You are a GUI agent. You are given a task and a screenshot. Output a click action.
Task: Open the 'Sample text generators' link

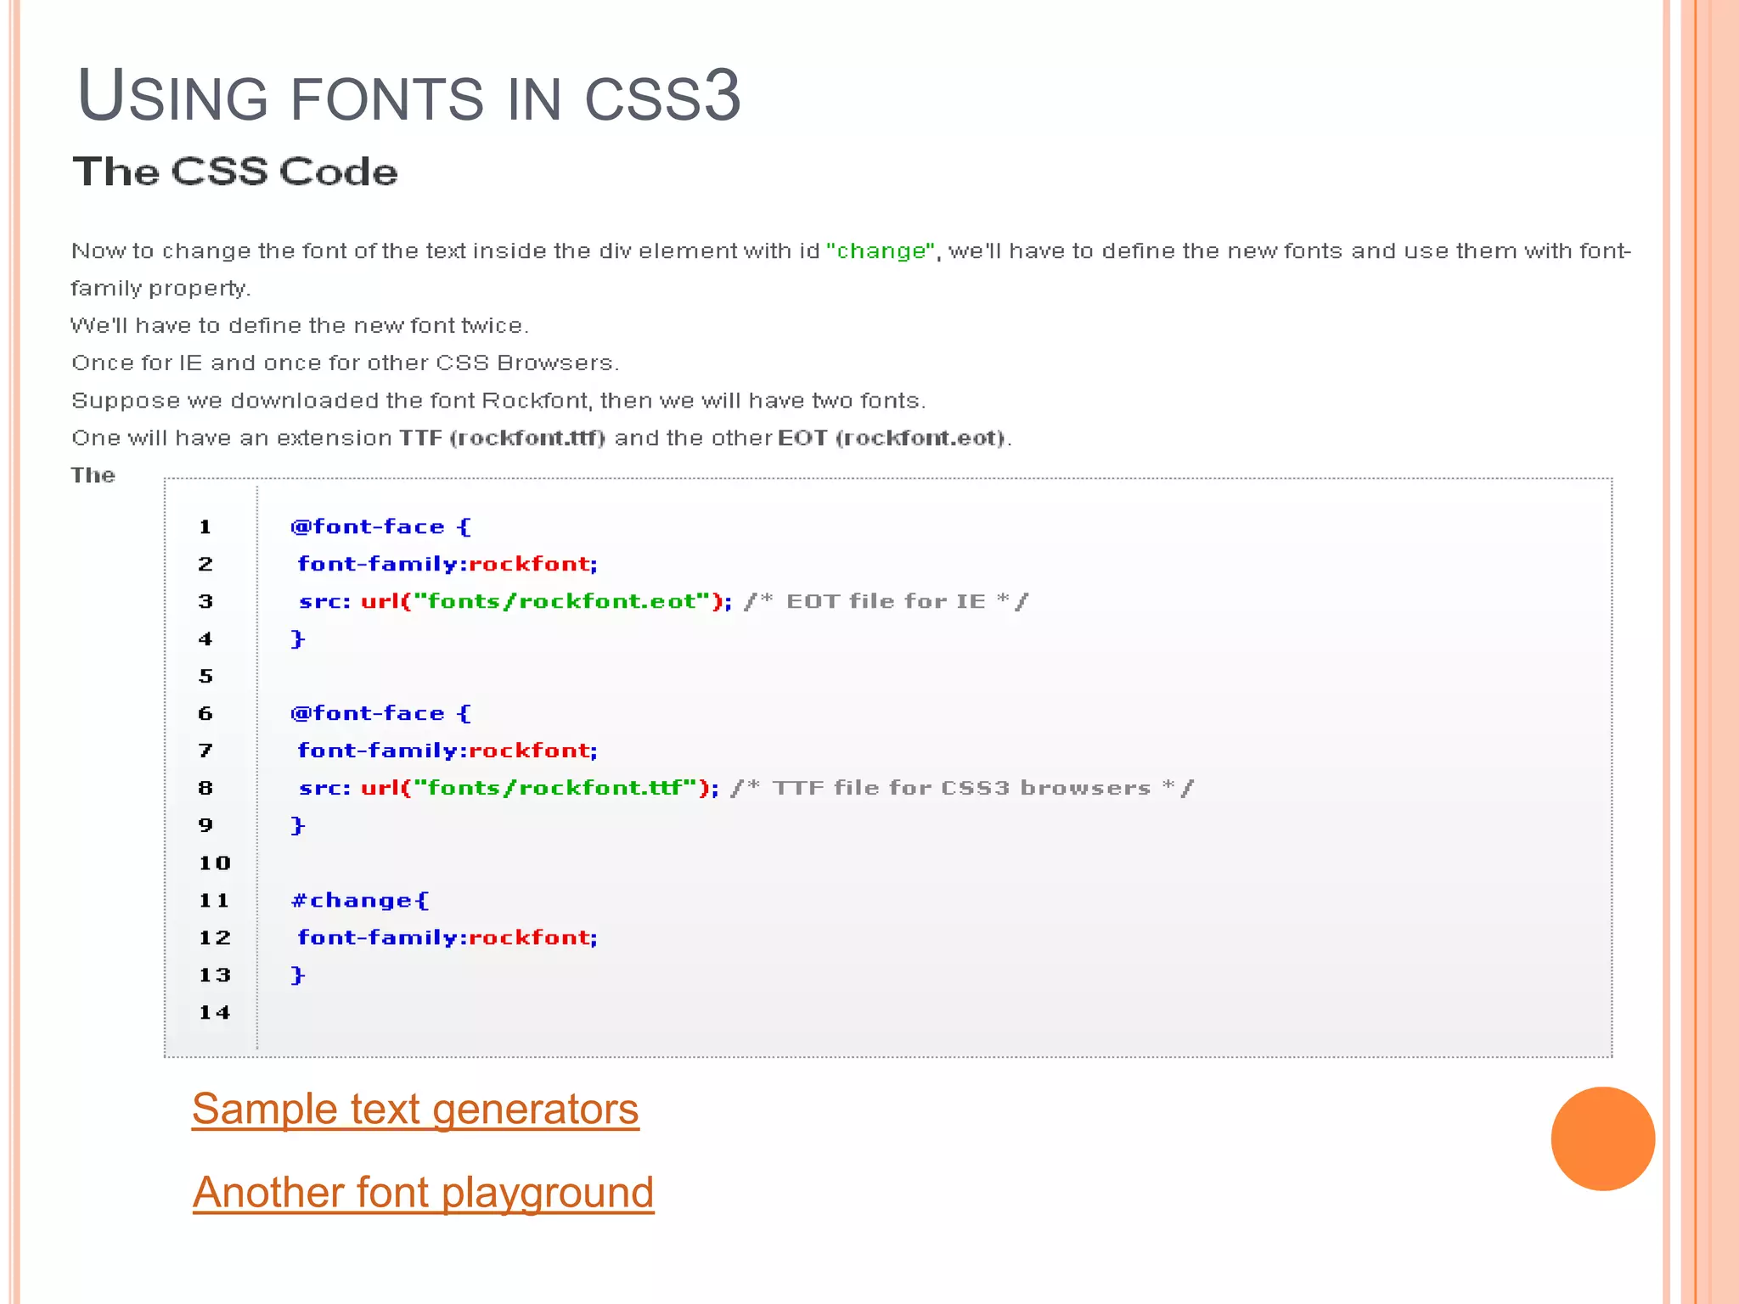415,1110
